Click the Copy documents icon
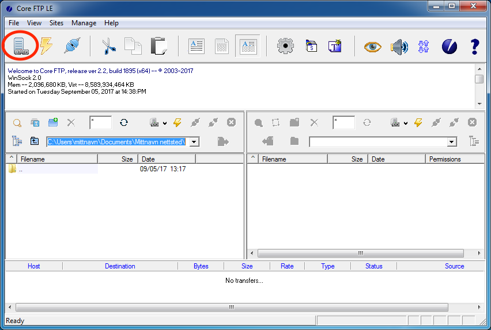Image resolution: width=491 pixels, height=330 pixels. (x=133, y=46)
